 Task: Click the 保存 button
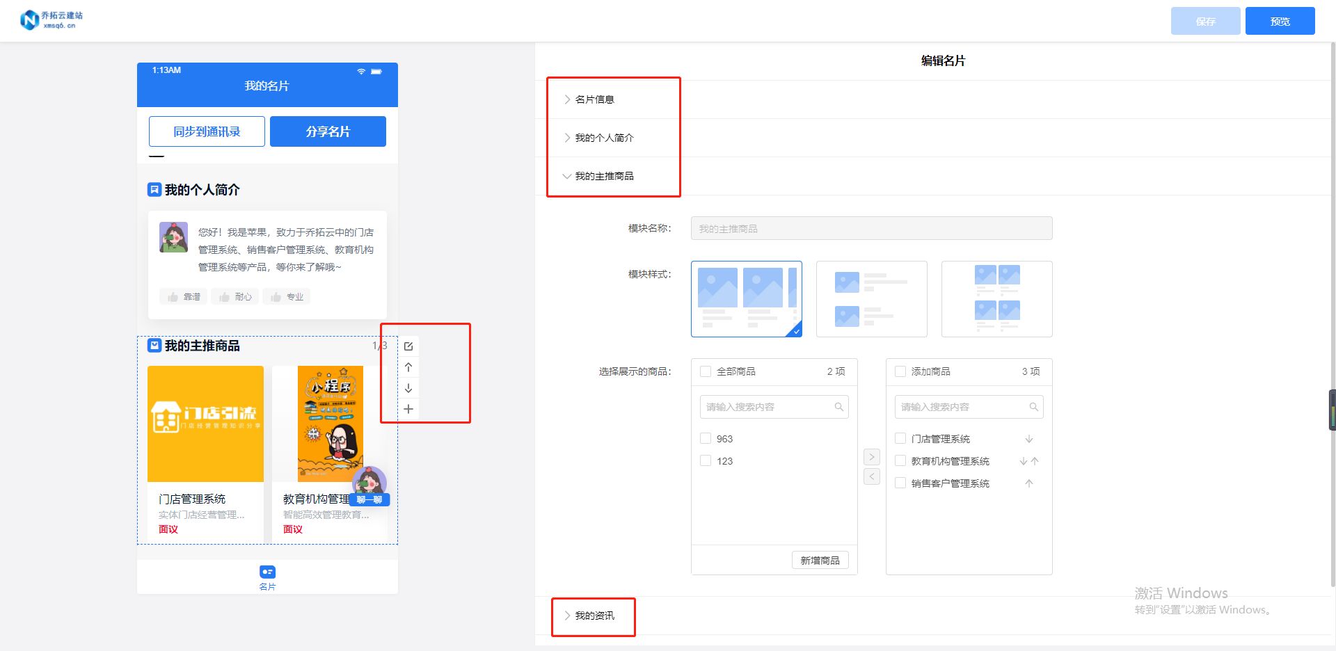coord(1205,21)
